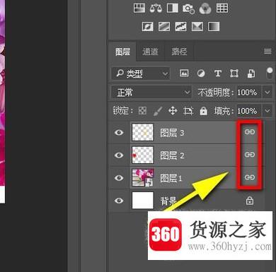Screen dimensions: 276x272
Task: Open the 类型 filter type dropdown
Action: (x=141, y=73)
